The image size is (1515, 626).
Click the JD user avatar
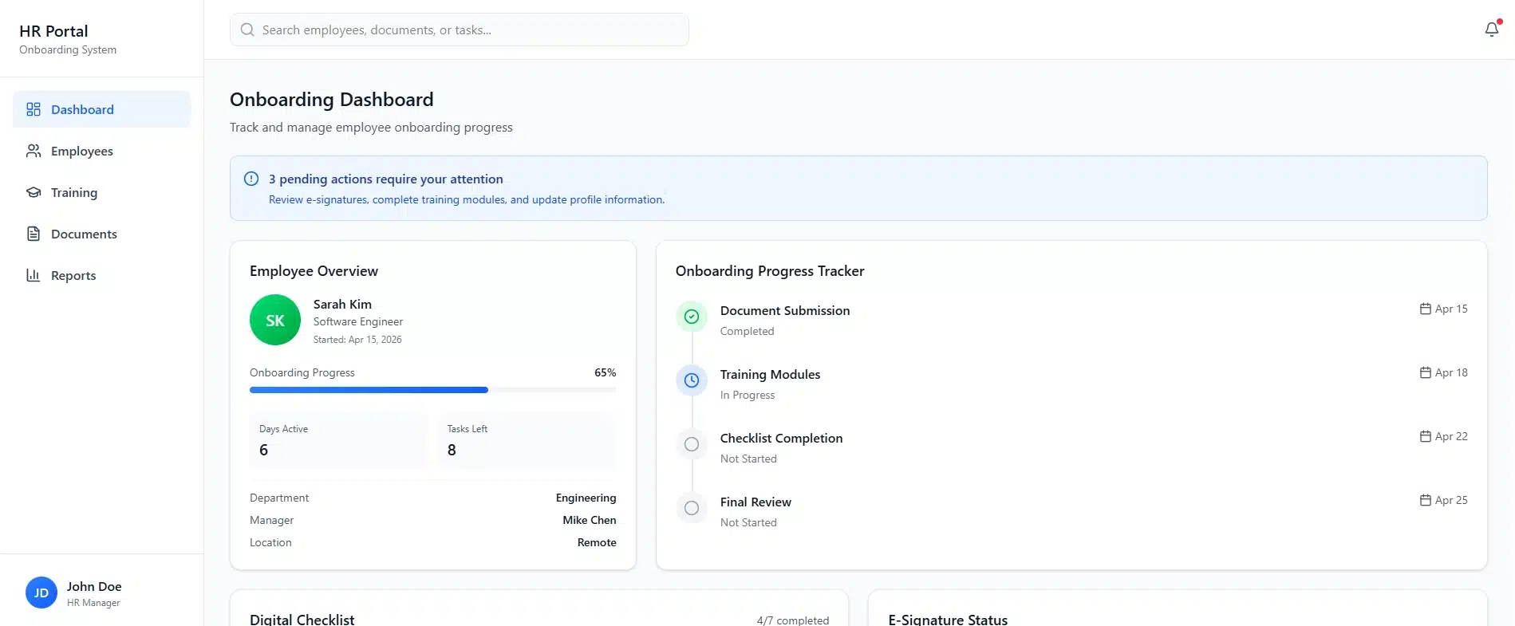[x=41, y=593]
